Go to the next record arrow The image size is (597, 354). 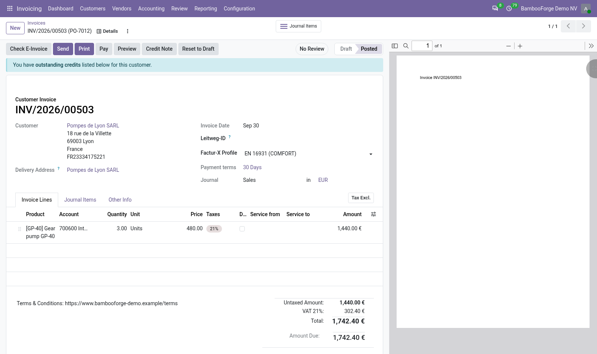tap(584, 26)
